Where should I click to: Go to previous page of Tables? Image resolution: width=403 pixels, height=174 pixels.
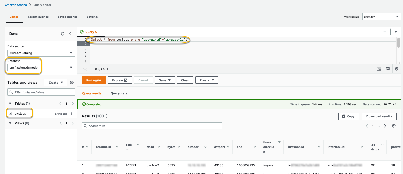[x=60, y=104]
